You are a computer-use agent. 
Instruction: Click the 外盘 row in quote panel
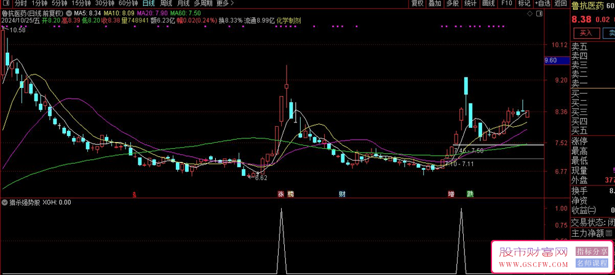coord(593,180)
